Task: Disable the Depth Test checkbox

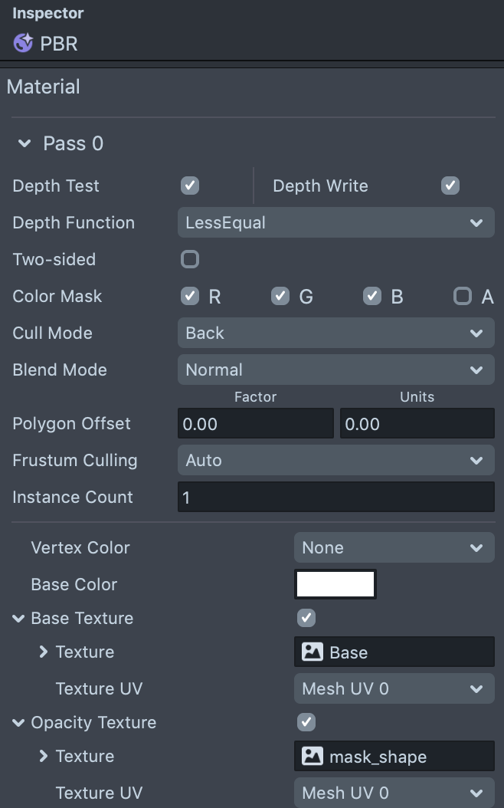Action: pos(189,186)
